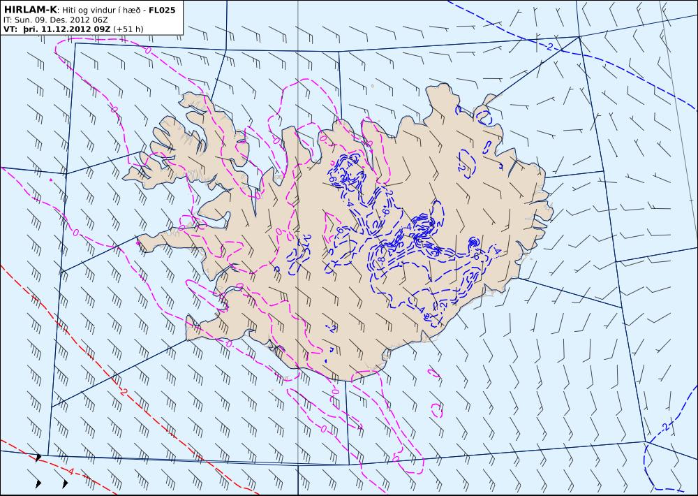Click the HIRLAM-K title text

coord(30,10)
